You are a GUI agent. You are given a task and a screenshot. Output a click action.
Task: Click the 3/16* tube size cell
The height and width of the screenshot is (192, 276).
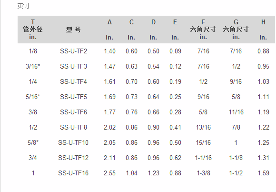tap(33, 66)
